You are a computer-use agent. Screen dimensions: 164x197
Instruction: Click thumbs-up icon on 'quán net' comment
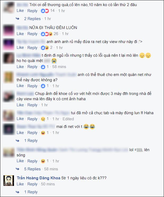coord(43,86)
